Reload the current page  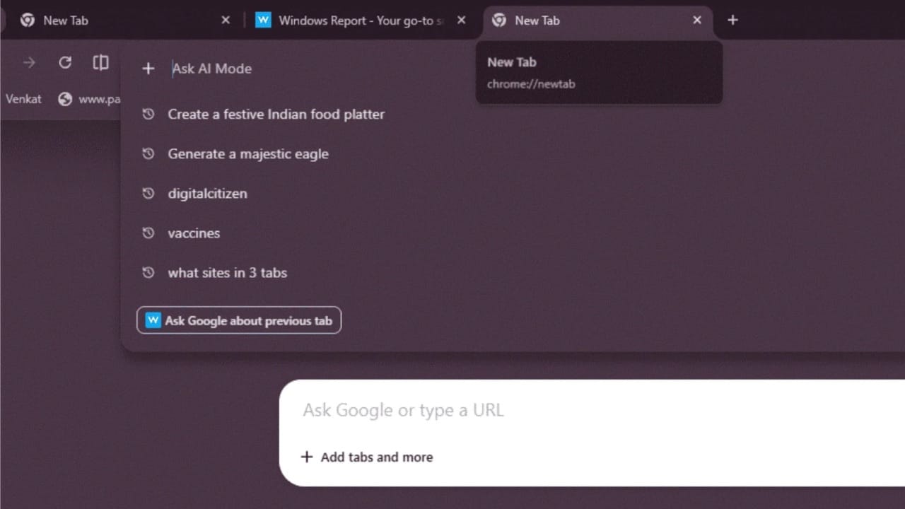click(x=64, y=62)
